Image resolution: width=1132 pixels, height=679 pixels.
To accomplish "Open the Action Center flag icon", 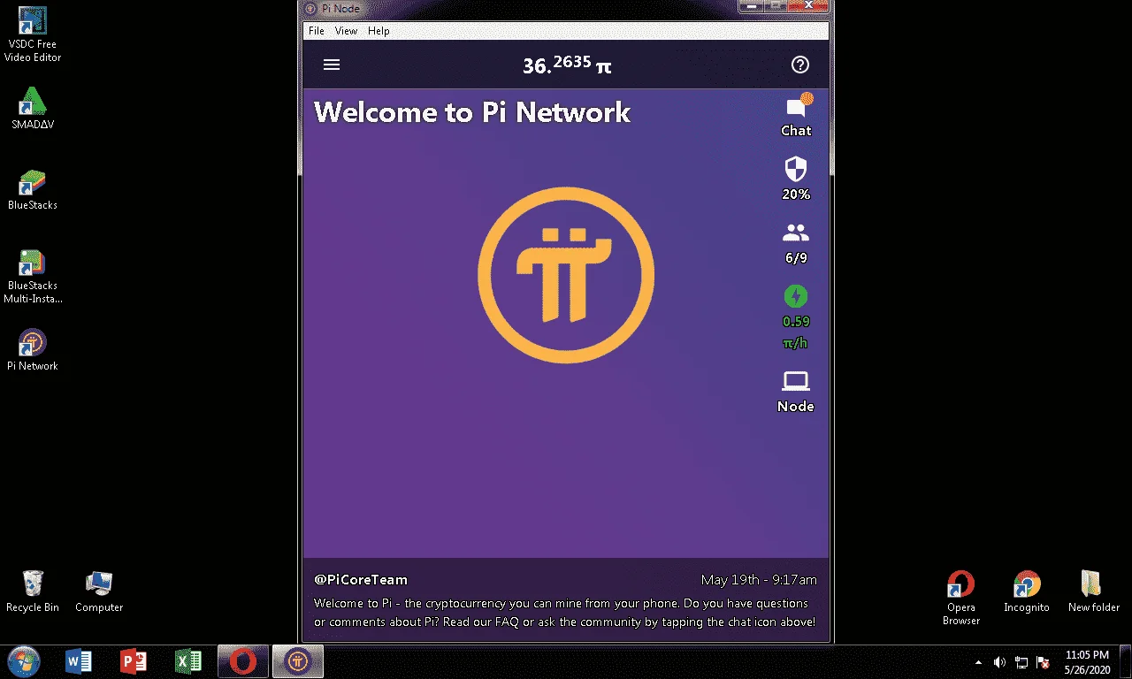I will [x=1043, y=662].
